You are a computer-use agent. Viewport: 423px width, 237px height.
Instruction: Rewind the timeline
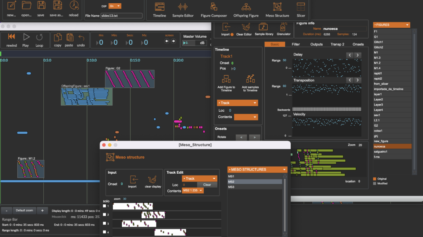11,37
